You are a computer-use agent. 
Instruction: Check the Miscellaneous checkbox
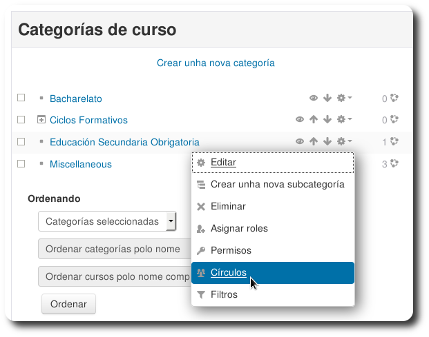point(21,164)
